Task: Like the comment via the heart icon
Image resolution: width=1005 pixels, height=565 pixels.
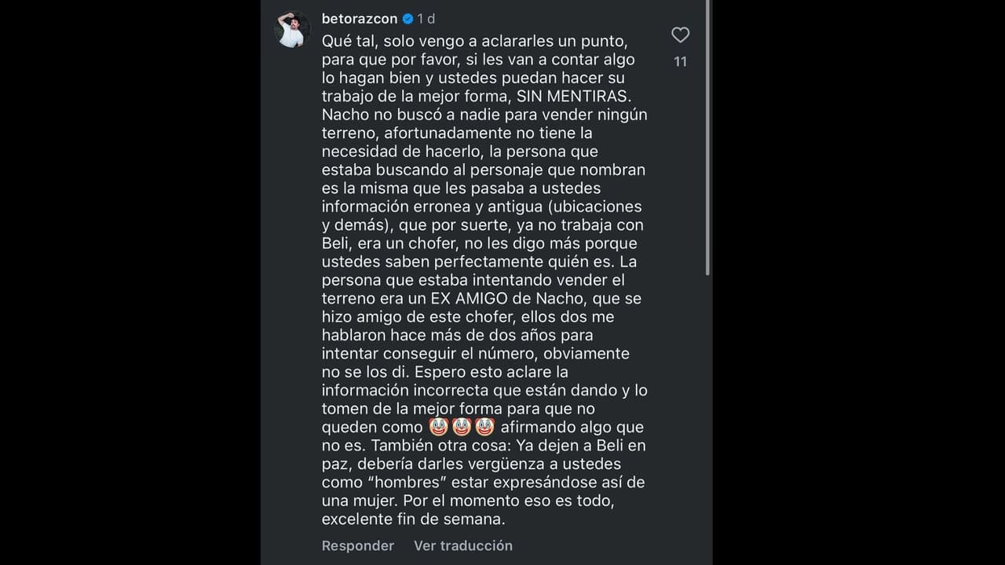Action: [x=680, y=35]
